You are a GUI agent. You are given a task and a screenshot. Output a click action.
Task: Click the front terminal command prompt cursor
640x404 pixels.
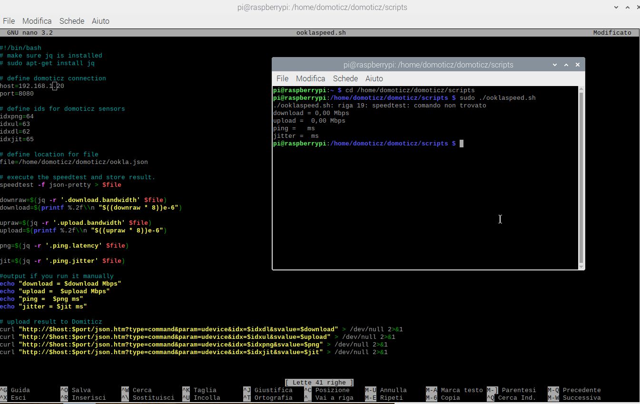click(461, 144)
